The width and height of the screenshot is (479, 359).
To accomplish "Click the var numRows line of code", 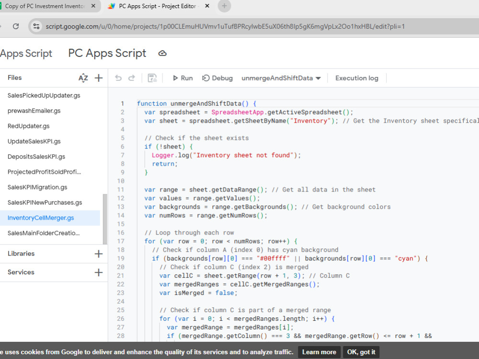I will tap(206, 215).
